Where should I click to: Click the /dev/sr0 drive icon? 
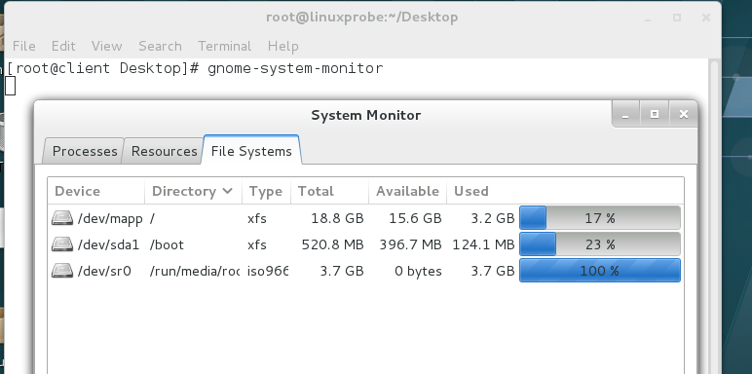tap(62, 271)
